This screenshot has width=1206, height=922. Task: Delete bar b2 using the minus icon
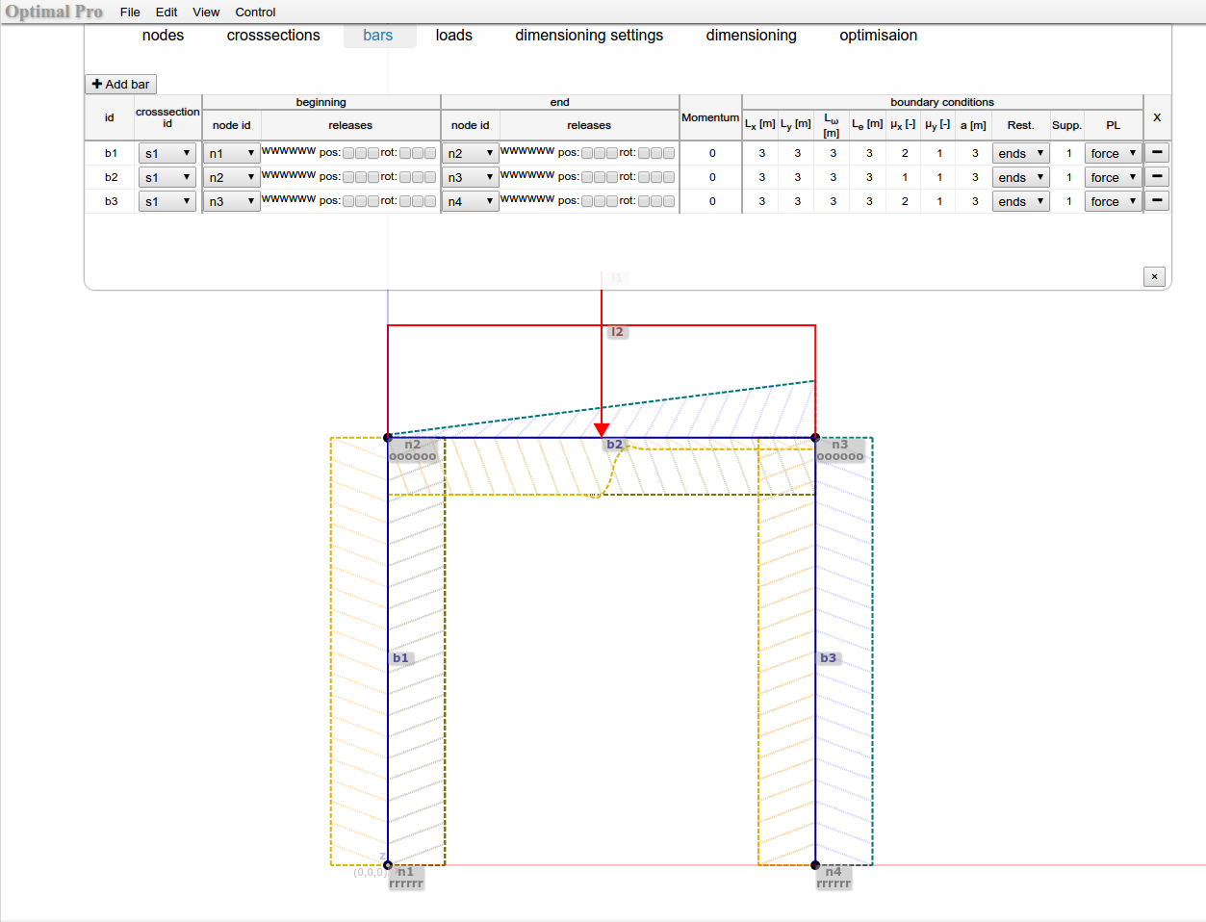coord(1157,177)
